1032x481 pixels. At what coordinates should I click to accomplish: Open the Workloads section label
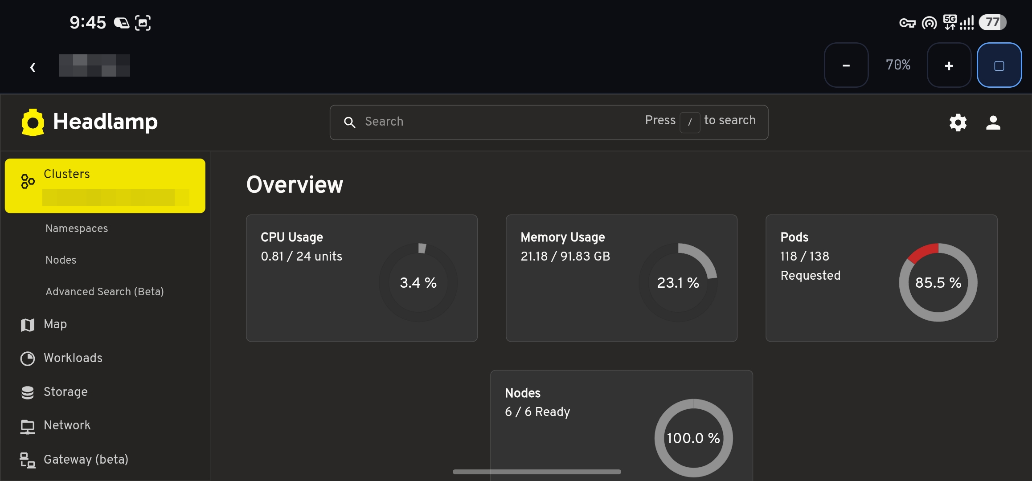73,358
